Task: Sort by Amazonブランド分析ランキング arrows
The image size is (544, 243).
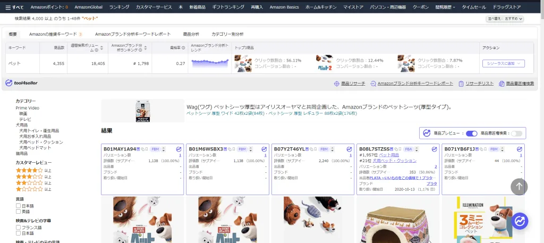Action: coord(145,48)
